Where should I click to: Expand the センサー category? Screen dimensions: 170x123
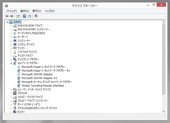(11, 48)
